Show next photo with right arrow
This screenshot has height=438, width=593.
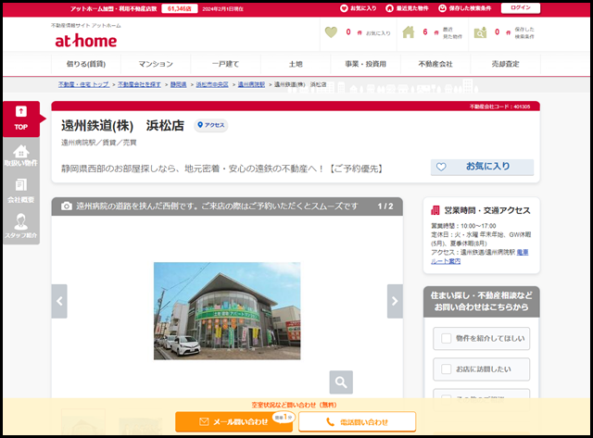click(x=395, y=301)
